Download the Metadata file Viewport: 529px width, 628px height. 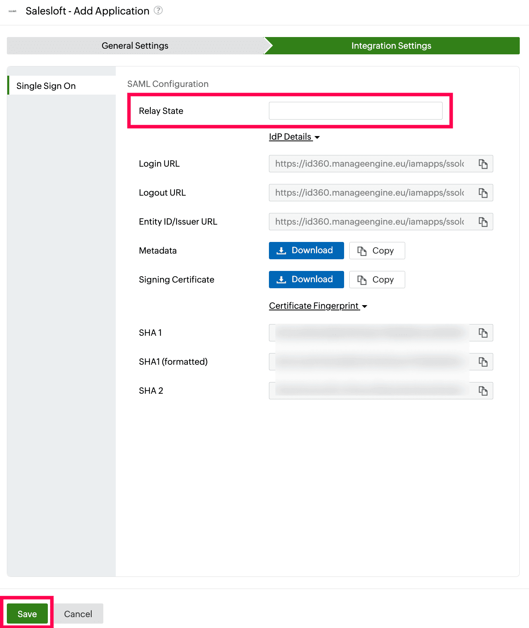tap(306, 250)
